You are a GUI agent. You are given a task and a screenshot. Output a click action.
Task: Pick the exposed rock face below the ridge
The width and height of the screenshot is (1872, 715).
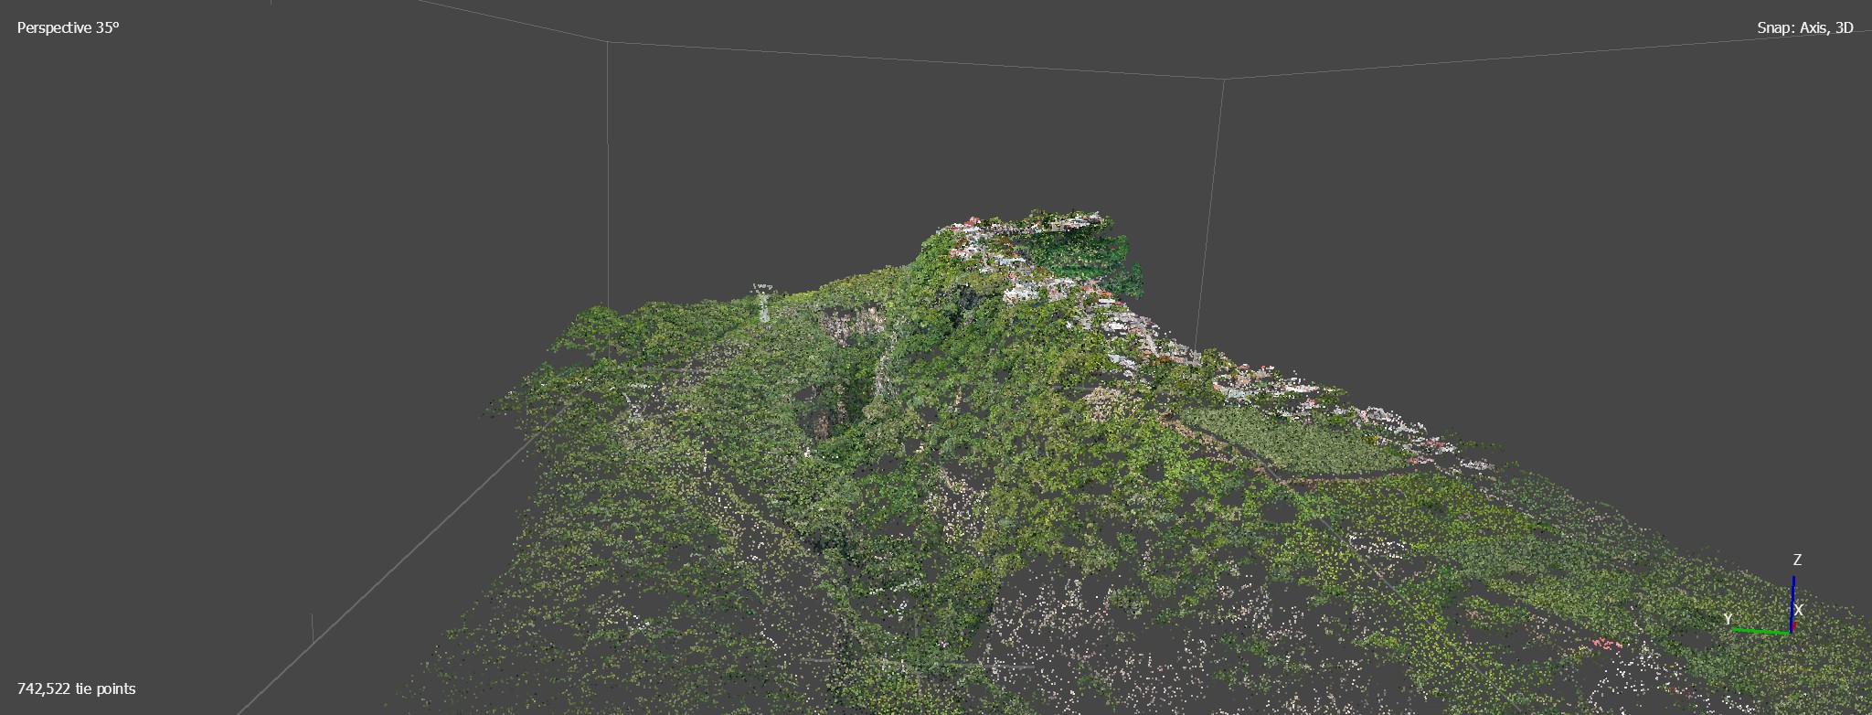click(850, 325)
